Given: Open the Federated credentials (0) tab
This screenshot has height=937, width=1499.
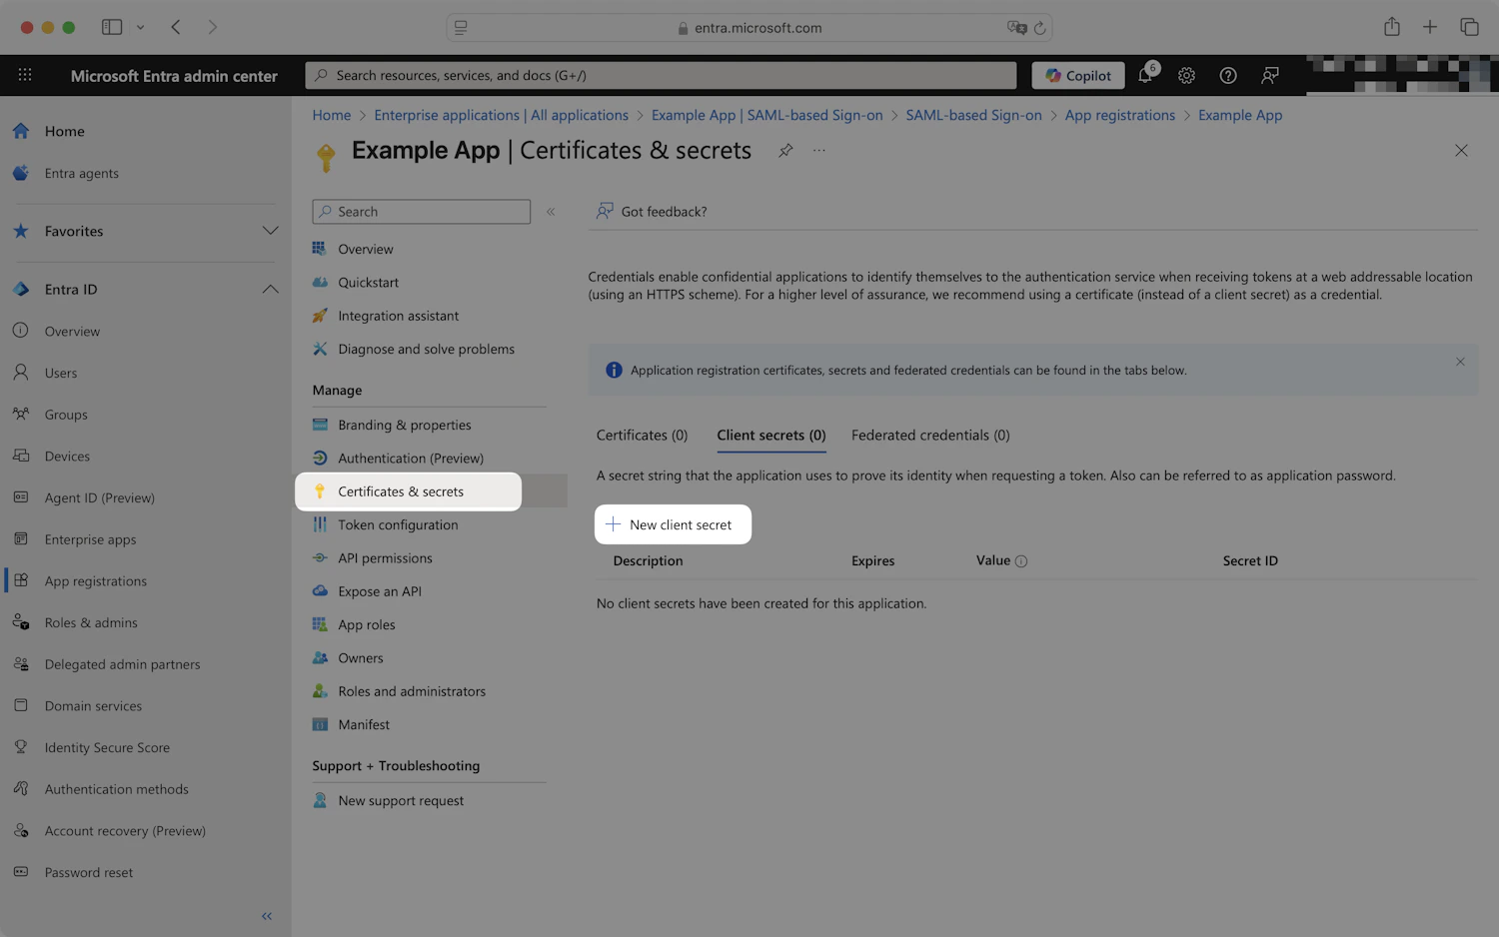Looking at the screenshot, I should tap(930, 436).
